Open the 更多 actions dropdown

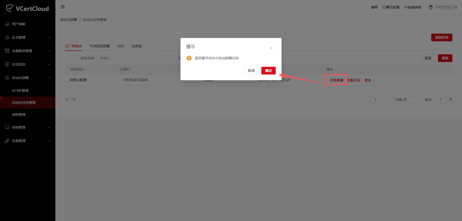370,80
